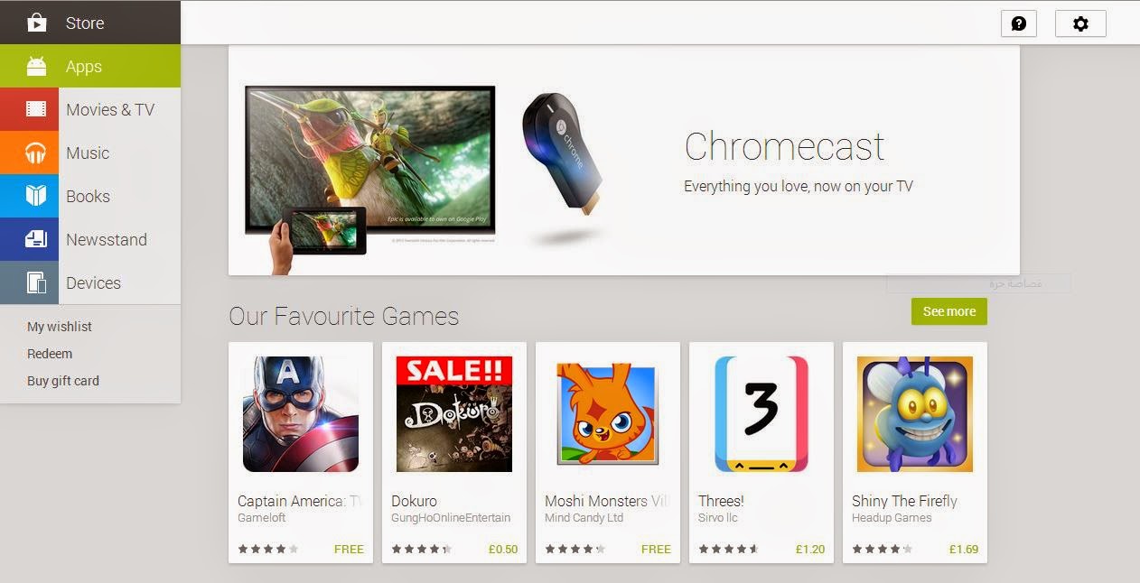Open help question mark button
This screenshot has width=1140, height=583.
1019,23
